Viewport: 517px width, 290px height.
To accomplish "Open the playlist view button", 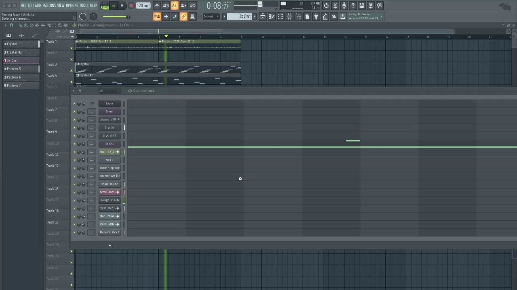I will pyautogui.click(x=263, y=17).
